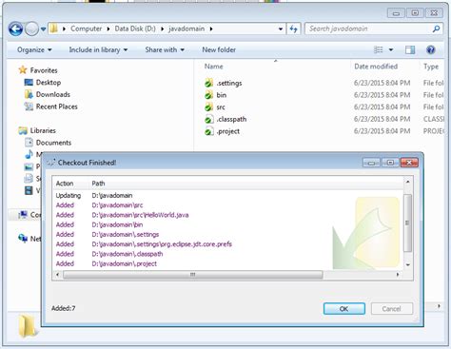451x349 pixels.
Task: Toggle the preview pane icon
Action: point(410,49)
